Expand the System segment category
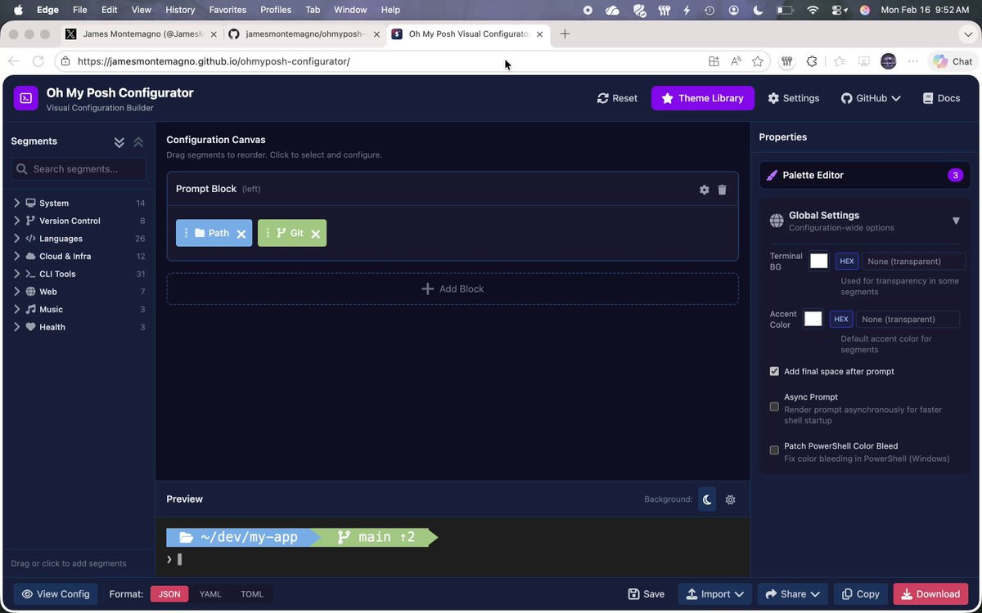The image size is (982, 613). point(79,203)
